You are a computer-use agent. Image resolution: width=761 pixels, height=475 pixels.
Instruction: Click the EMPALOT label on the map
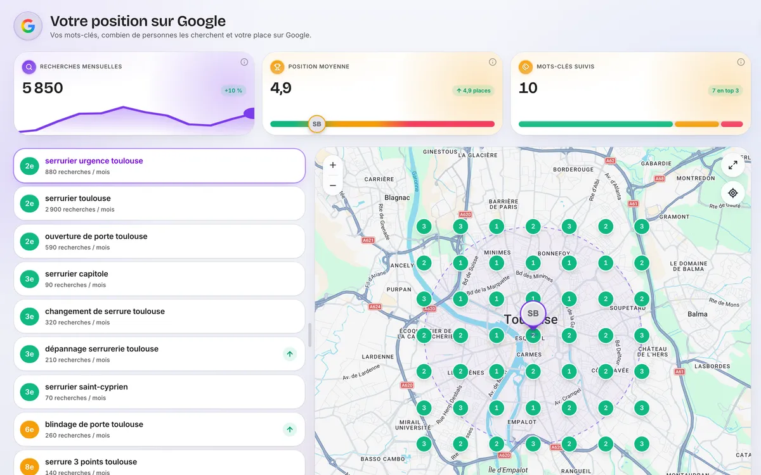pos(522,422)
